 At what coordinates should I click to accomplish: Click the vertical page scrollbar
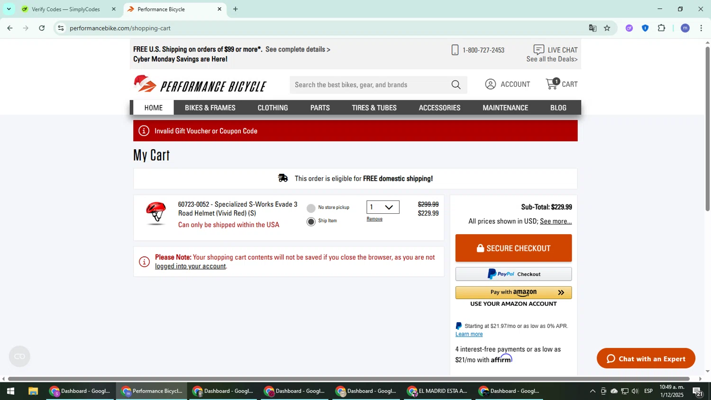[707, 129]
